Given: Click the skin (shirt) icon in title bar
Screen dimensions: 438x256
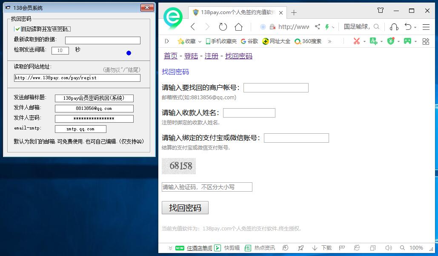Looking at the screenshot, I should pos(381,10).
